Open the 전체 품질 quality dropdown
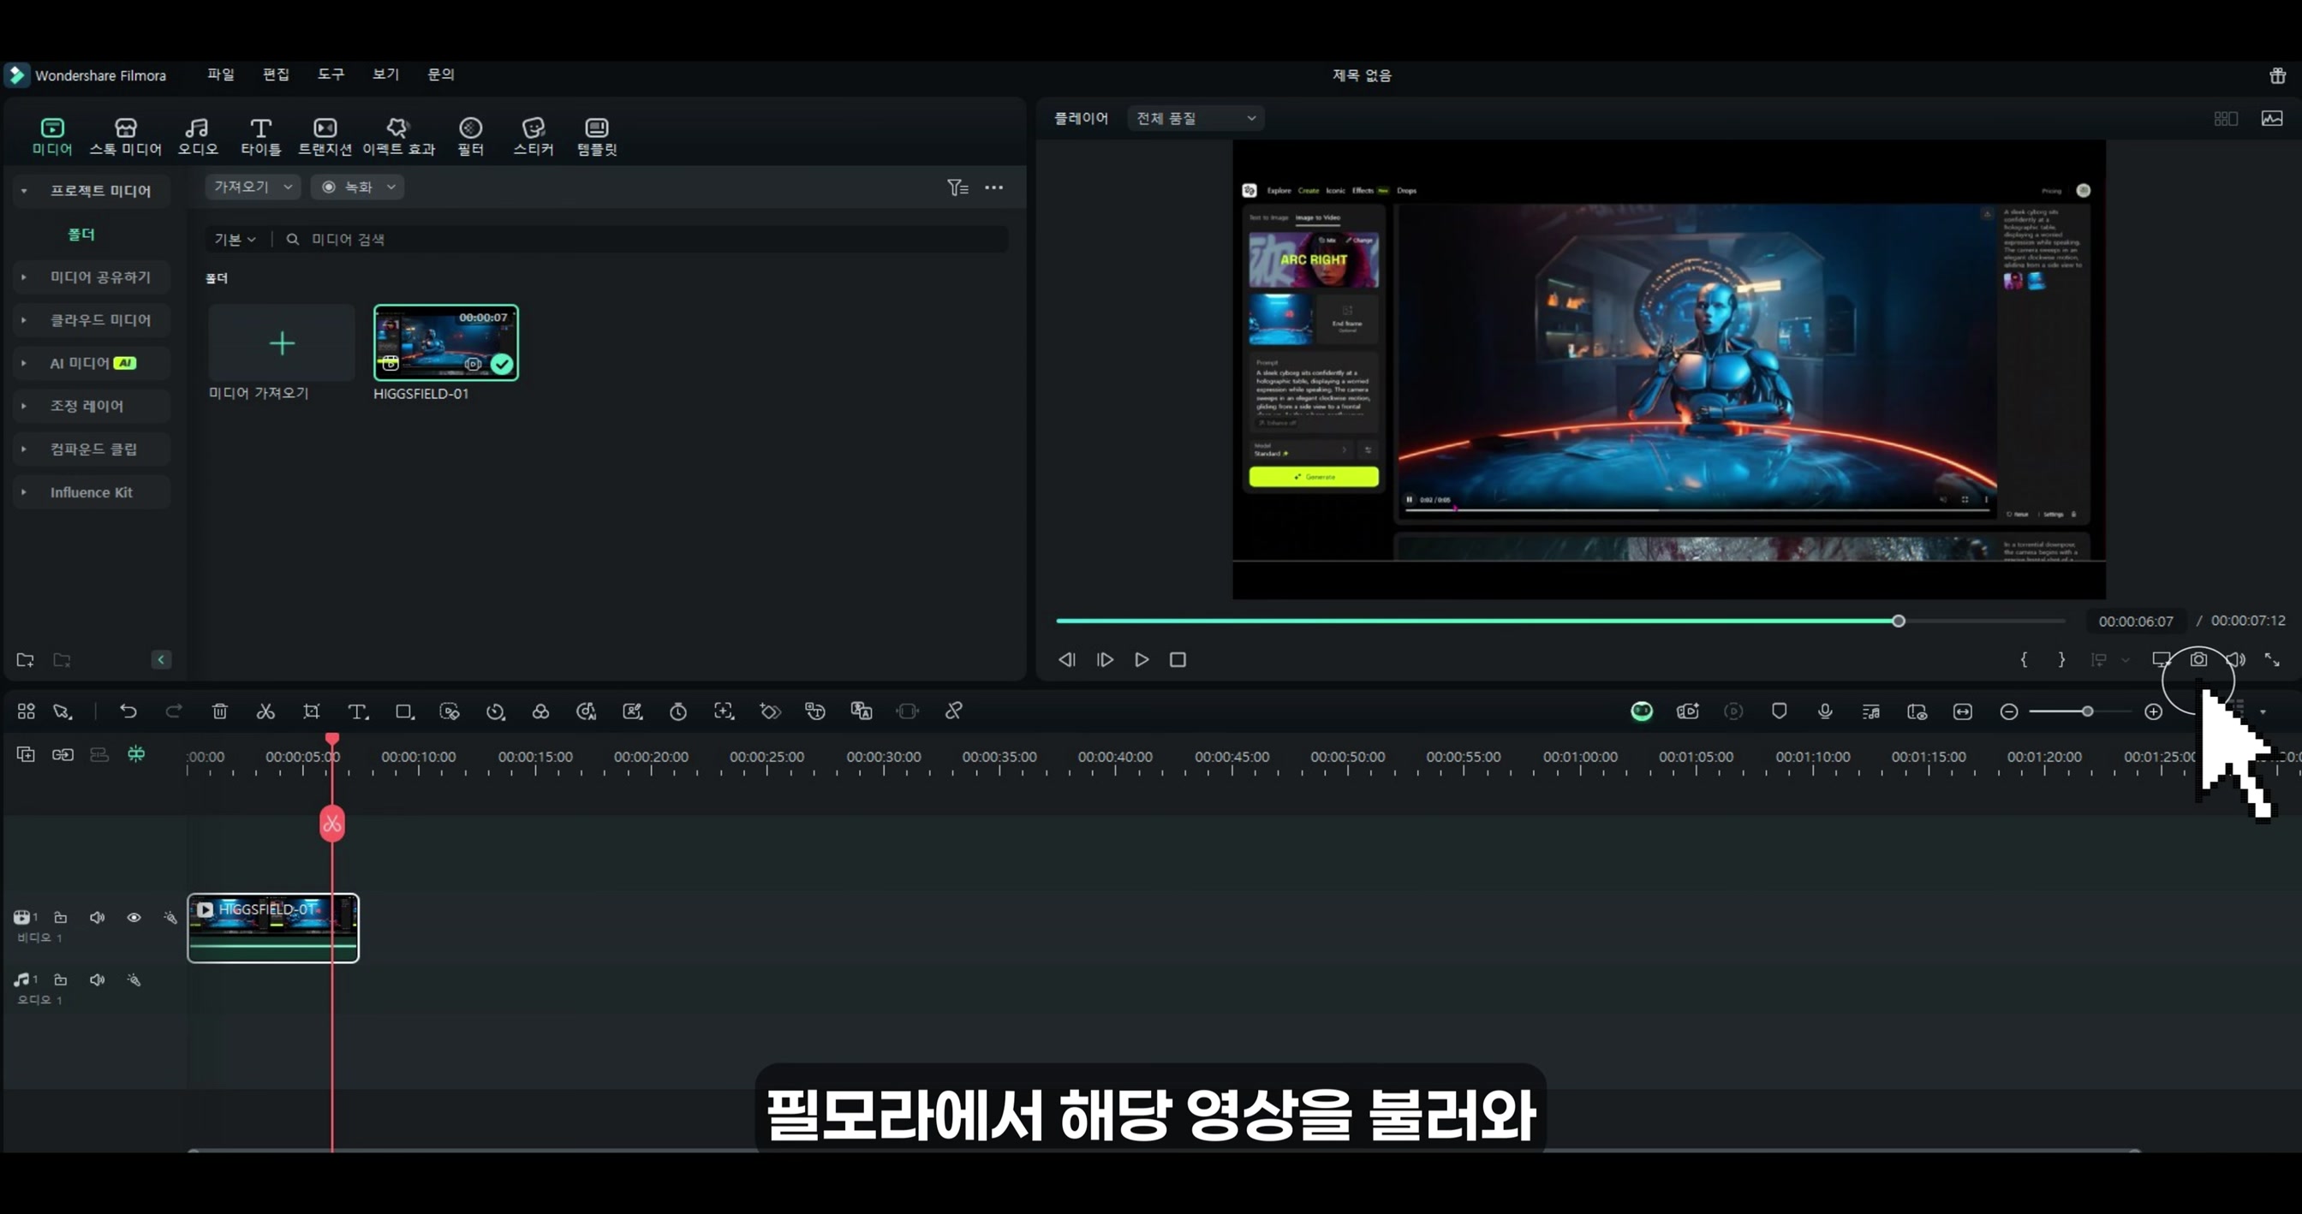The width and height of the screenshot is (2302, 1214). [x=1195, y=118]
